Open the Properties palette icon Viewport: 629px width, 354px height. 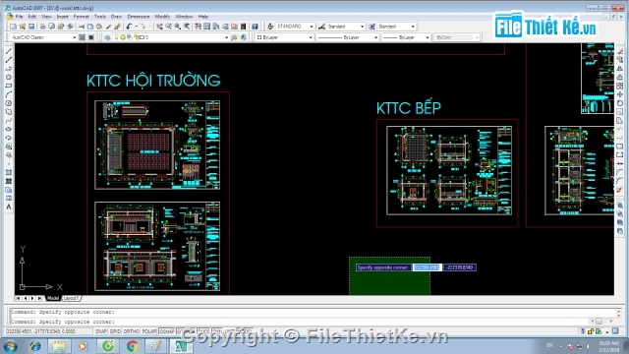pyautogui.click(x=199, y=27)
